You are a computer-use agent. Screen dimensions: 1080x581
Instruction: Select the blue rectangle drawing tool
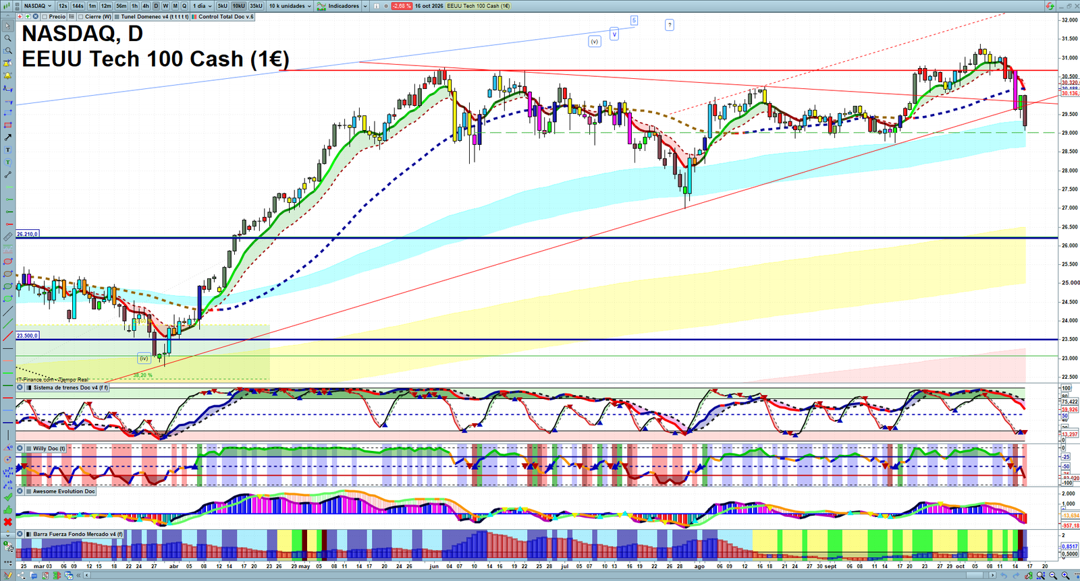point(7,113)
